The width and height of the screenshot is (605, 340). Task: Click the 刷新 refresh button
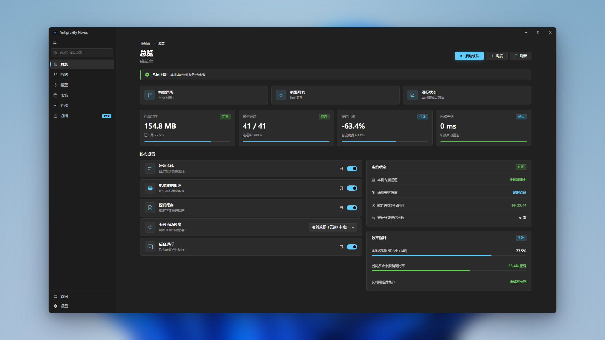coord(520,56)
